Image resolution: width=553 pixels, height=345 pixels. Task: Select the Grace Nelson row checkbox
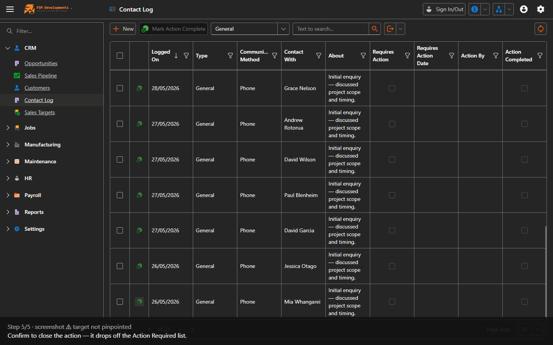tap(120, 88)
